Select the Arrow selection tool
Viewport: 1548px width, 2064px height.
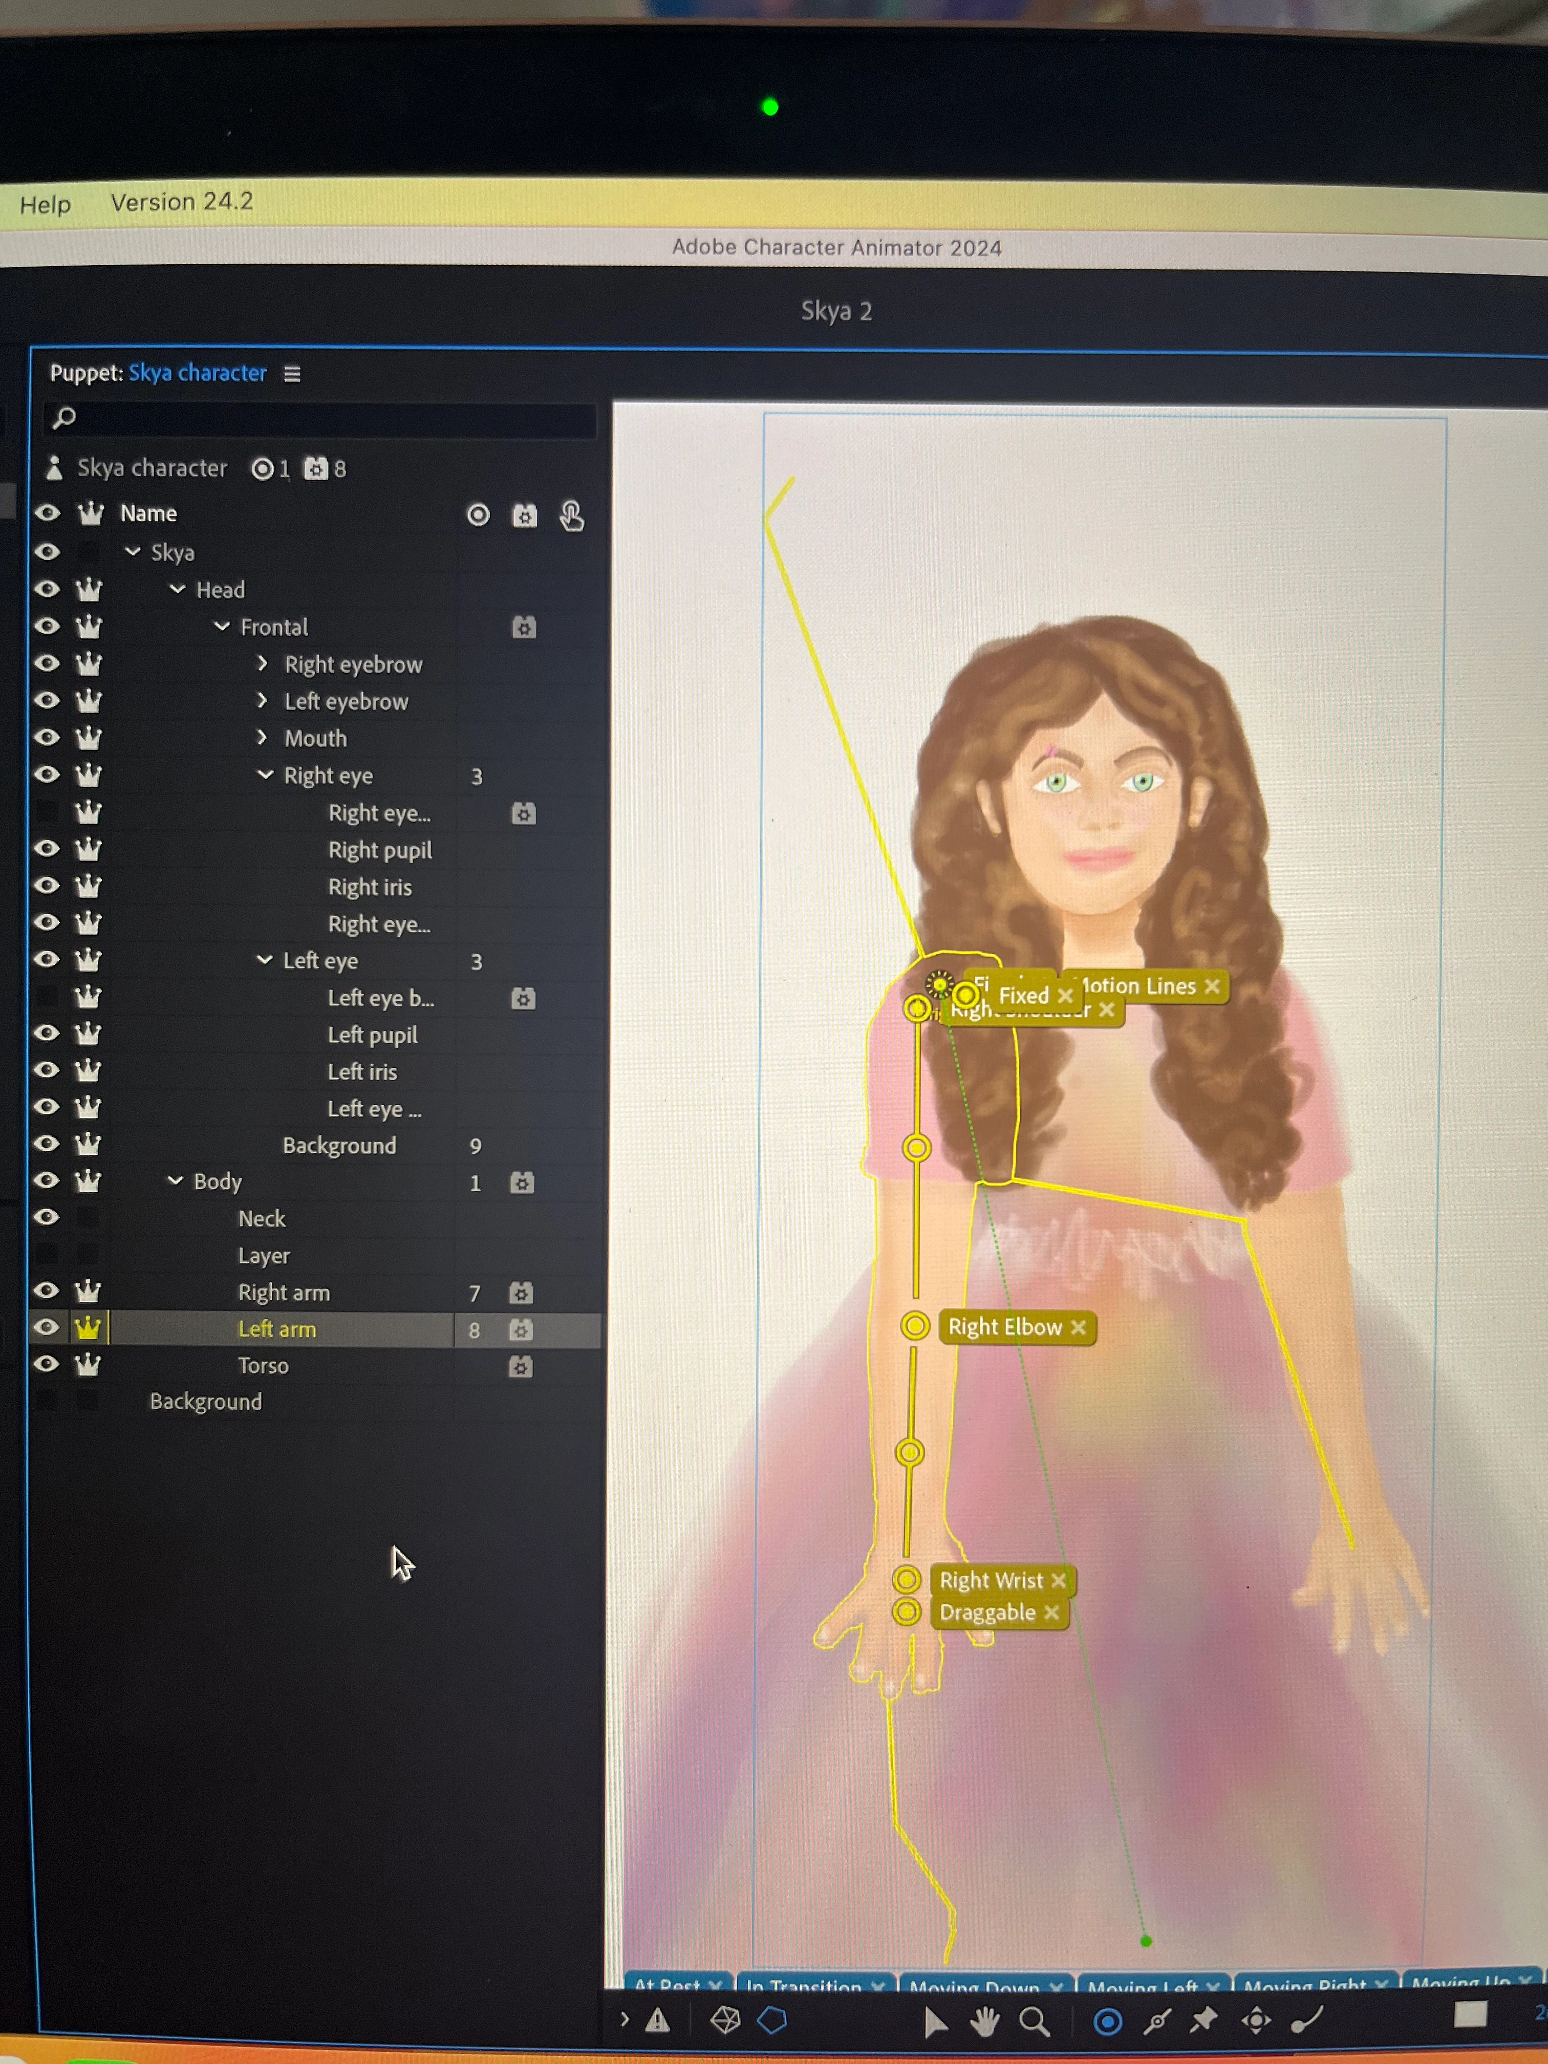coord(935,2022)
